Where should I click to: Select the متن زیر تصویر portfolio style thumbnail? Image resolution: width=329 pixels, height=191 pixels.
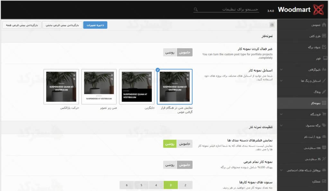[99, 86]
